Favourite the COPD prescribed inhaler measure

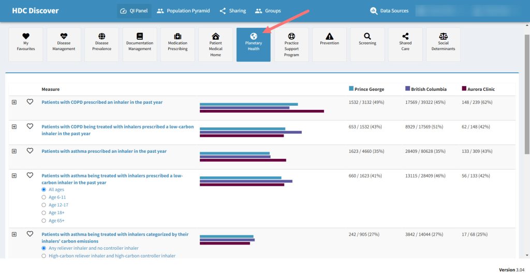coord(30,102)
